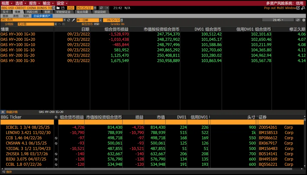The height and width of the screenshot is (175, 307).
Task: Open the 单一日期 date mode dropdown
Action: 100,20
